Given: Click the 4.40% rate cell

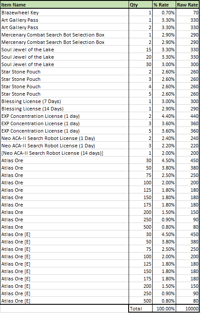Looking at the screenshot, I should click(x=164, y=116).
